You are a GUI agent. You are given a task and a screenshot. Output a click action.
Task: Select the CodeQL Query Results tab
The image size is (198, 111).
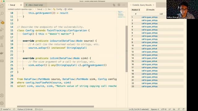click(142, 5)
